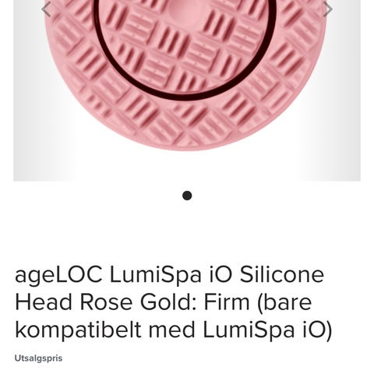Show the previous product image
374x374 pixels.
tap(46, 9)
